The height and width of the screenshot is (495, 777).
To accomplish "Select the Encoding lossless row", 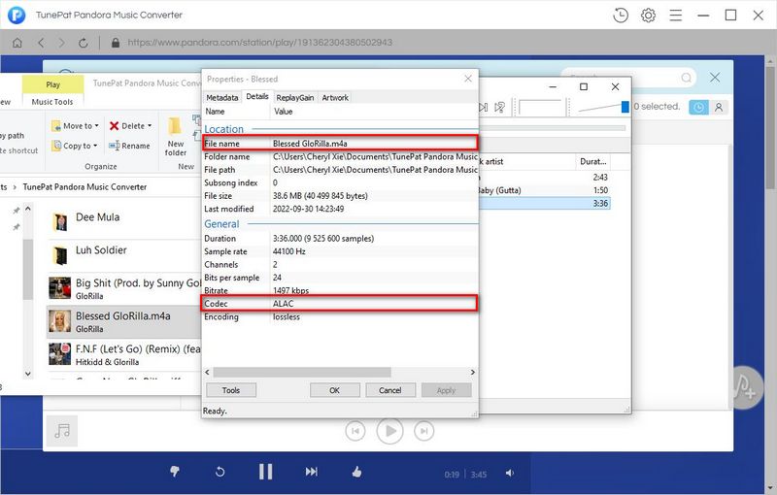I will [340, 316].
